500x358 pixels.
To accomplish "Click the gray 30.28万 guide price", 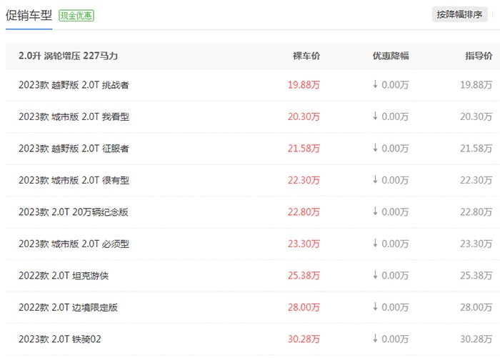I will [476, 339].
